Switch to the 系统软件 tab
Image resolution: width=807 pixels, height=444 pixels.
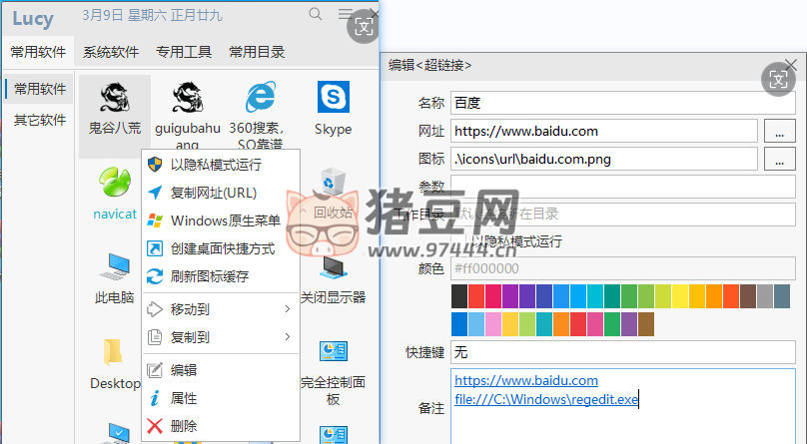pos(111,52)
